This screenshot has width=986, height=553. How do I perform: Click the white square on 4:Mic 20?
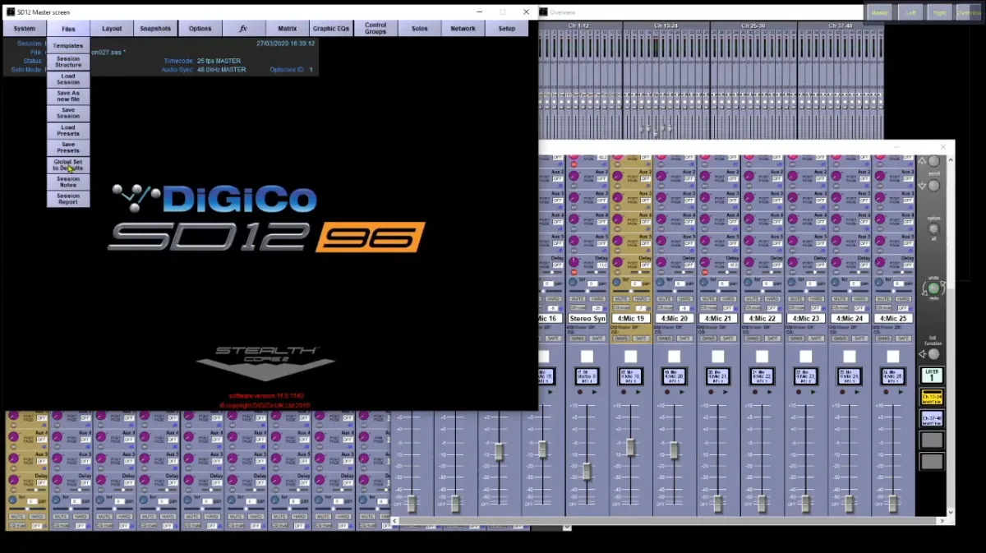click(x=675, y=357)
